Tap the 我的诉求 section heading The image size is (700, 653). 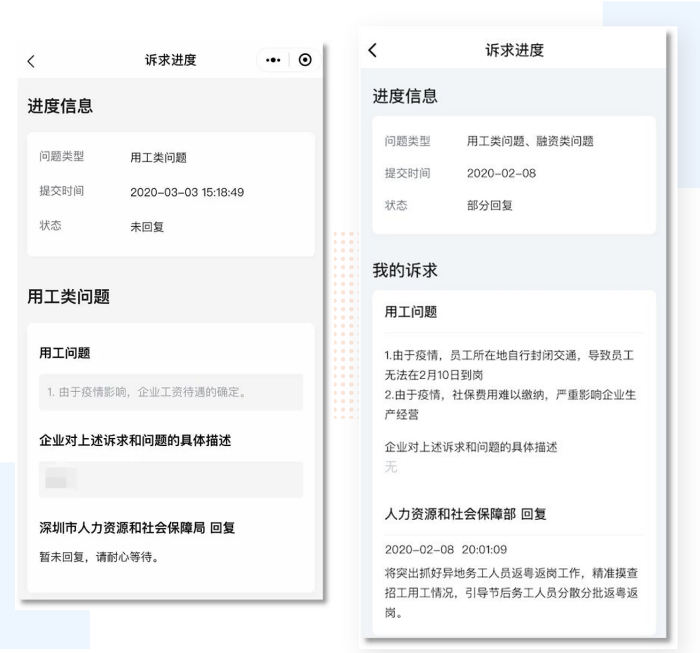pyautogui.click(x=404, y=270)
